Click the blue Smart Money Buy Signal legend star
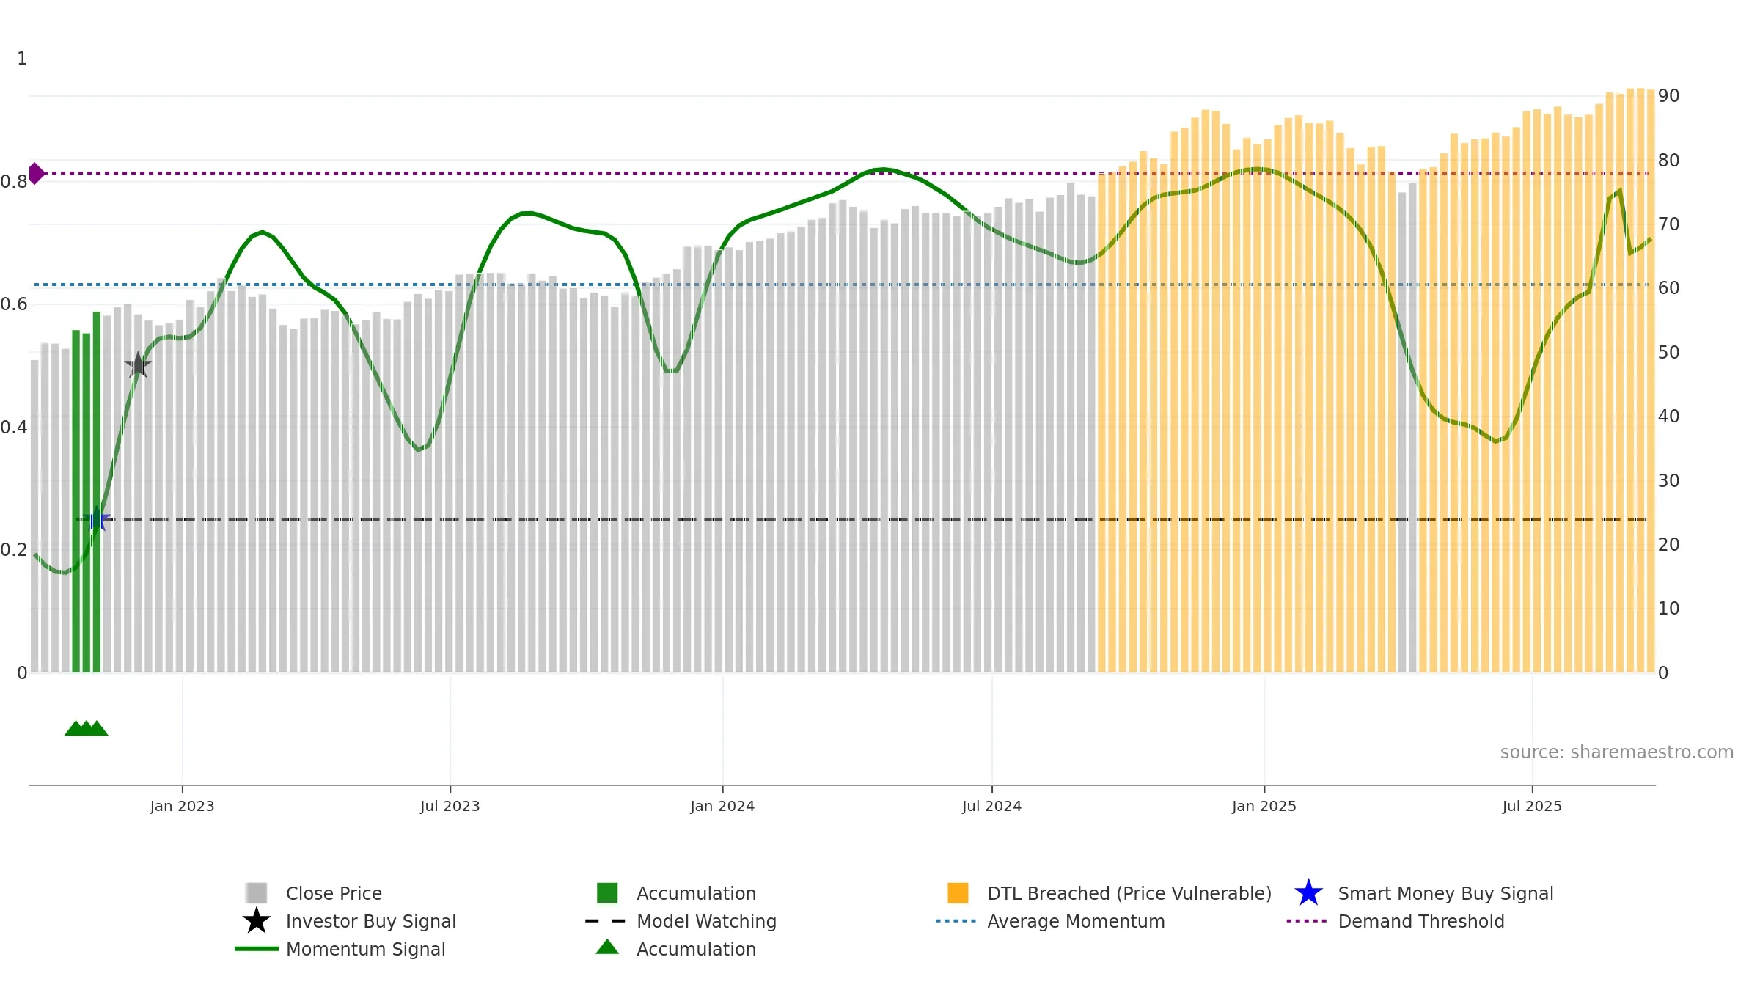This screenshot has height=990, width=1760. coord(1308,893)
